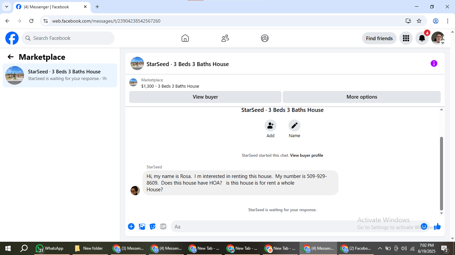
Task: Open the account menu from profile picture
Action: click(438, 38)
